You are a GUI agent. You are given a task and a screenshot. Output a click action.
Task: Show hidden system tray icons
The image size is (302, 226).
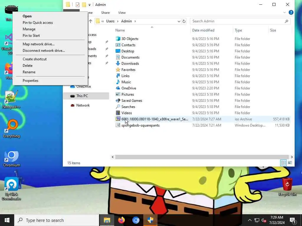pos(250,220)
